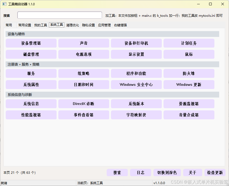Open the 日志 button
This screenshot has height=186, width=229.
(141, 172)
